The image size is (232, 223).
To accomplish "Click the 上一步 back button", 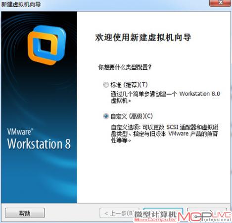I will click(119, 213).
